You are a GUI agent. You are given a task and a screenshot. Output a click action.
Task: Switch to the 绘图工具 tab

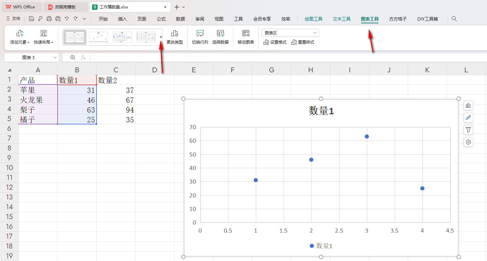coord(314,19)
